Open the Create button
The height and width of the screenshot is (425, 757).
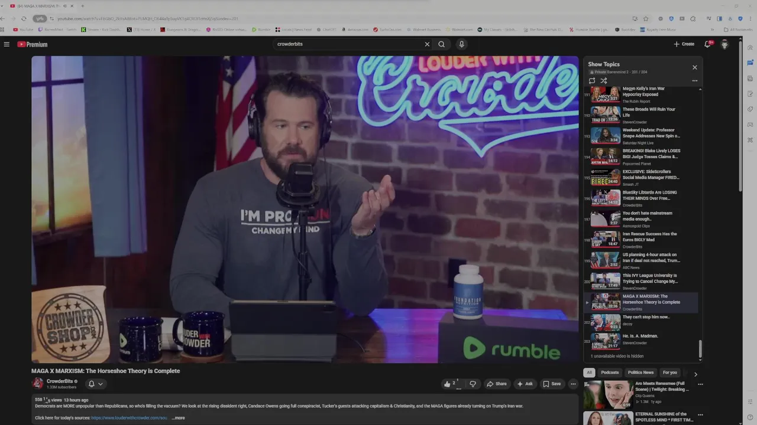[x=684, y=44]
